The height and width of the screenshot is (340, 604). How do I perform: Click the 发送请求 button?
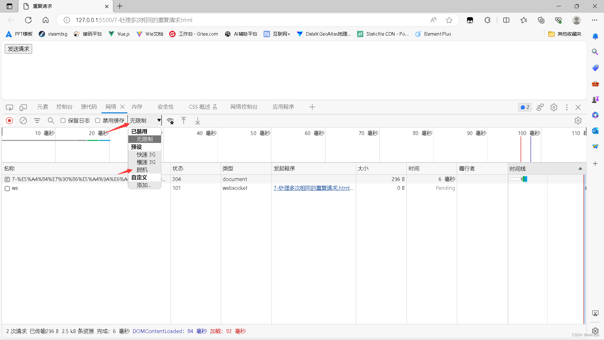(x=18, y=48)
